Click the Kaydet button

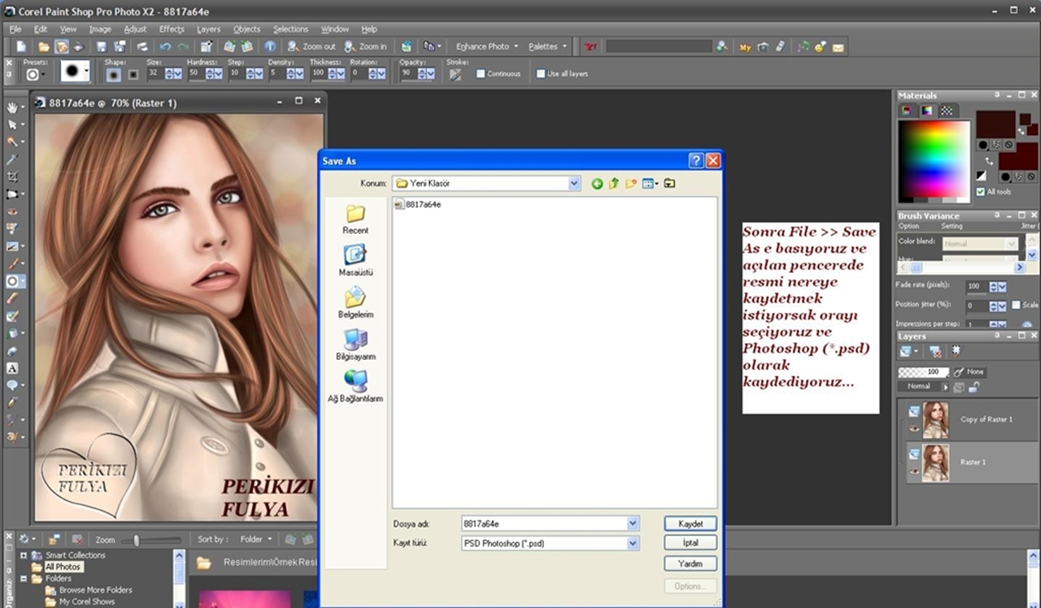pyautogui.click(x=690, y=523)
